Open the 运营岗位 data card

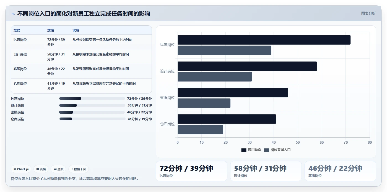click(191, 171)
